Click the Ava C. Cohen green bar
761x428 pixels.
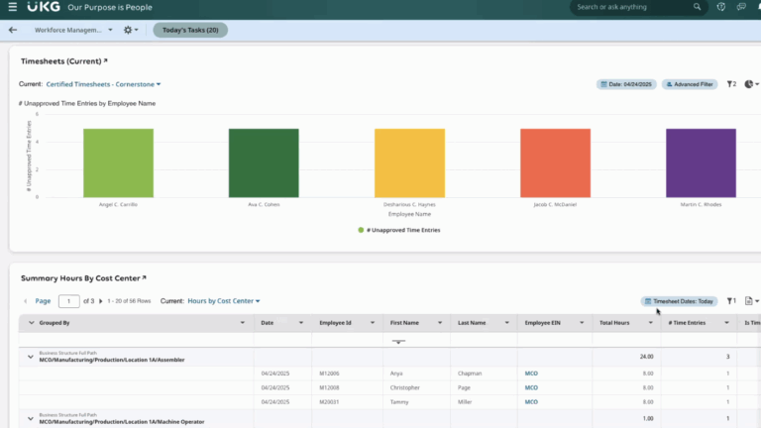(x=264, y=162)
